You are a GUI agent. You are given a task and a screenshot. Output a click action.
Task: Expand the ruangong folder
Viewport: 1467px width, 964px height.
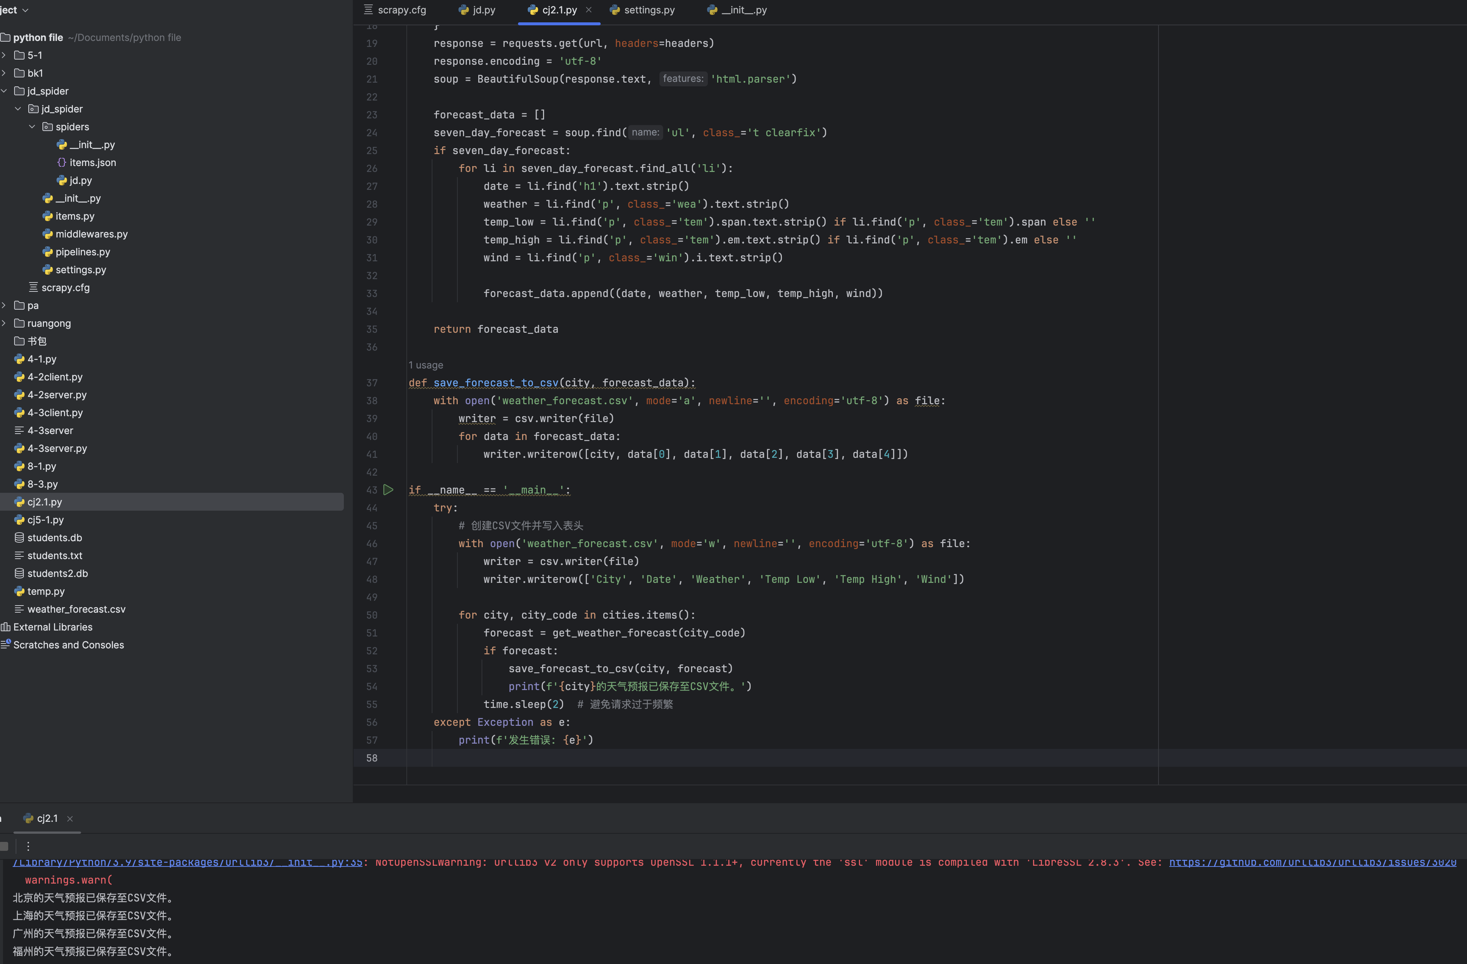click(4, 323)
